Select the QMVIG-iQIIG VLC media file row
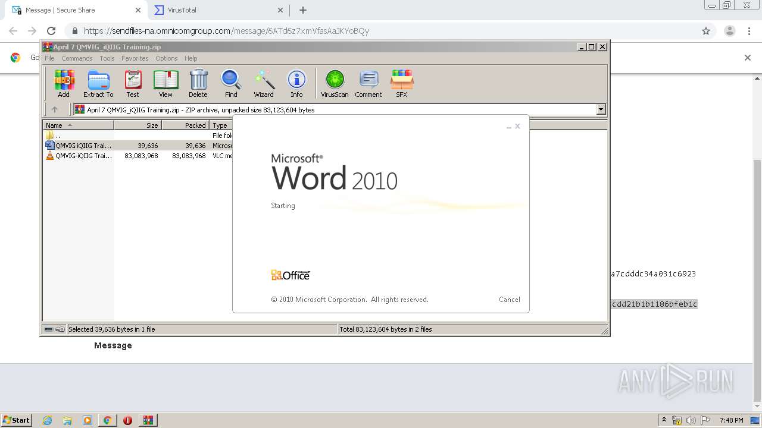Screen dimensions: 762x428 138,156
